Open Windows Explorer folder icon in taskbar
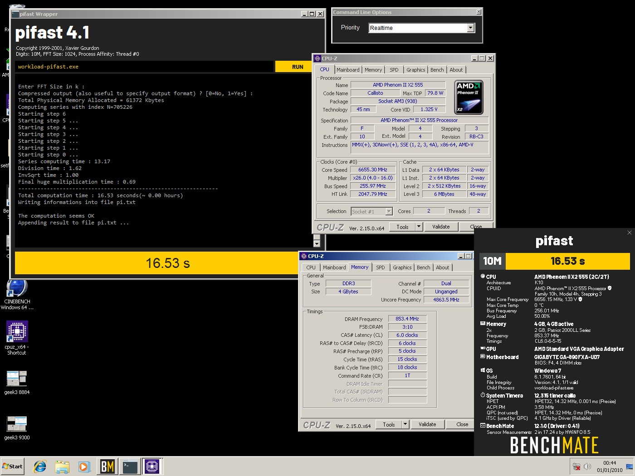The height and width of the screenshot is (476, 635). (x=62, y=466)
